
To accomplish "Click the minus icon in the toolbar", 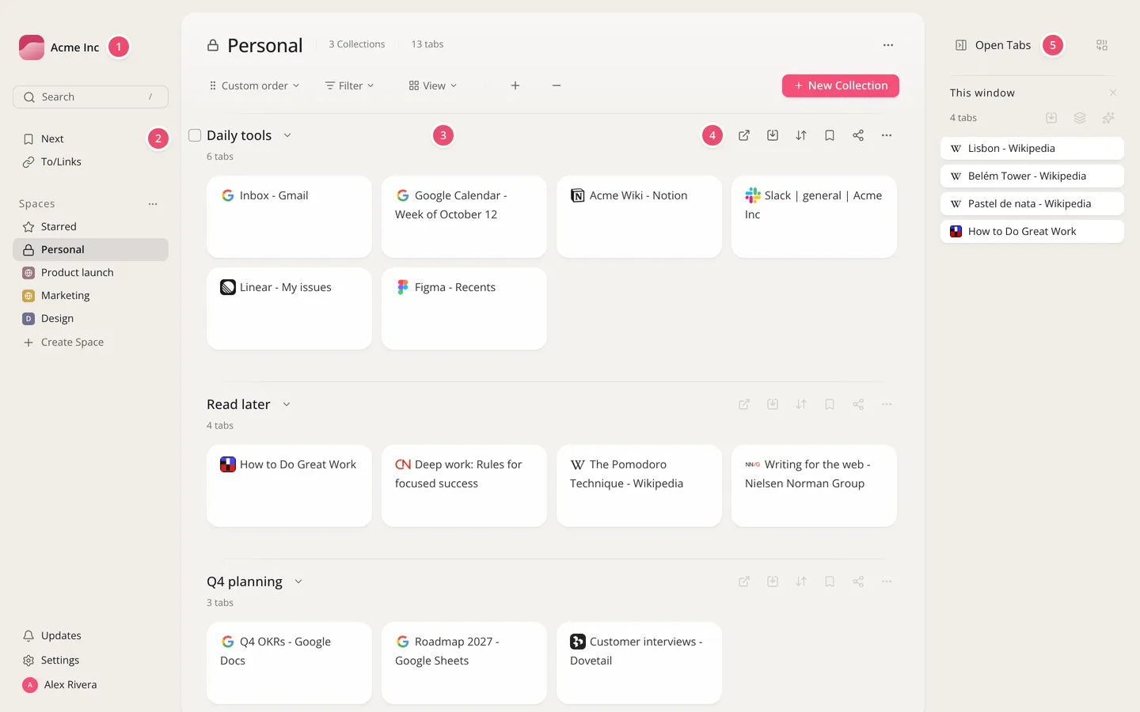I will click(x=557, y=85).
